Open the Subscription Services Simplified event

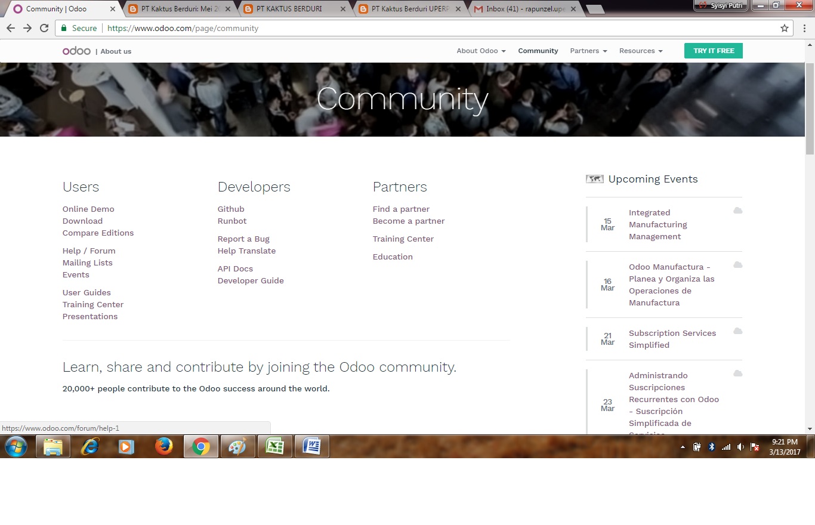672,339
